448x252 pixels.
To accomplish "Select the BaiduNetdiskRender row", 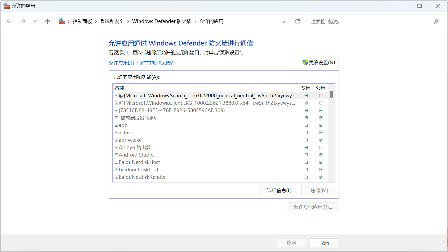I will 220,177.
